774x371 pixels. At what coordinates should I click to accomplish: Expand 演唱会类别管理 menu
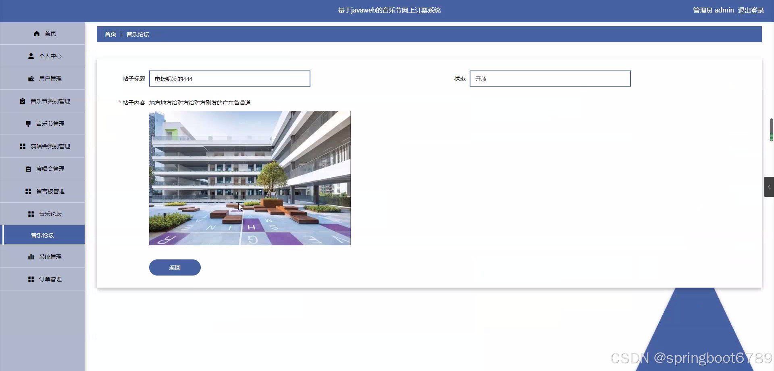pos(42,146)
